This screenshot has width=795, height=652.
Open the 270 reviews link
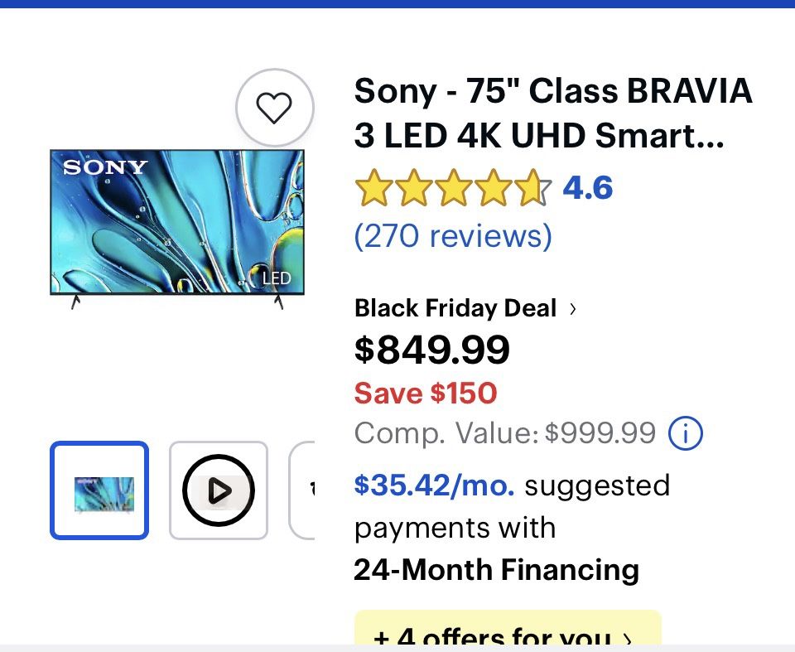452,235
